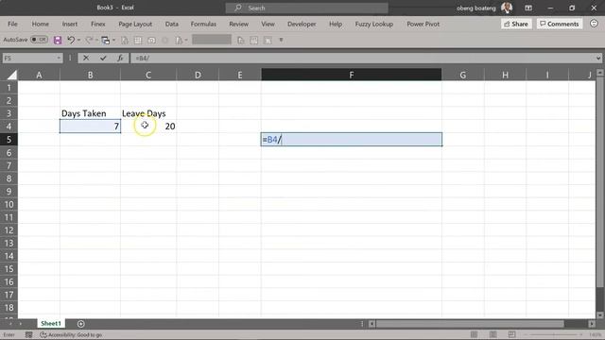The height and width of the screenshot is (340, 605).
Task: Click the oberg boateng account avatar
Action: pyautogui.click(x=507, y=8)
